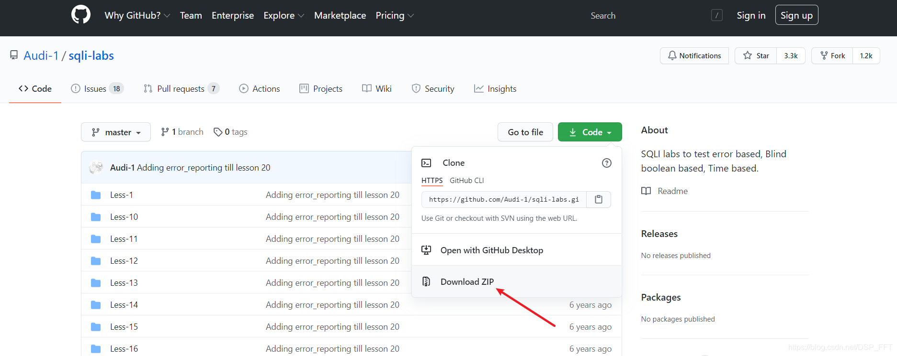
Task: Click the clipboard copy URL icon
Action: (599, 199)
